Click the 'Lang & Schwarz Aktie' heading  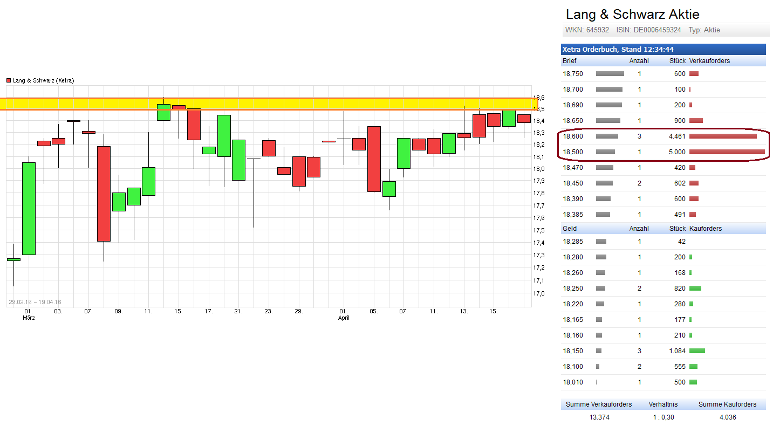pos(632,15)
